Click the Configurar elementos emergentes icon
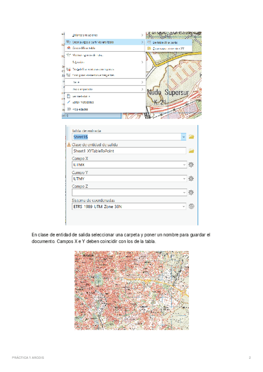 68,75
